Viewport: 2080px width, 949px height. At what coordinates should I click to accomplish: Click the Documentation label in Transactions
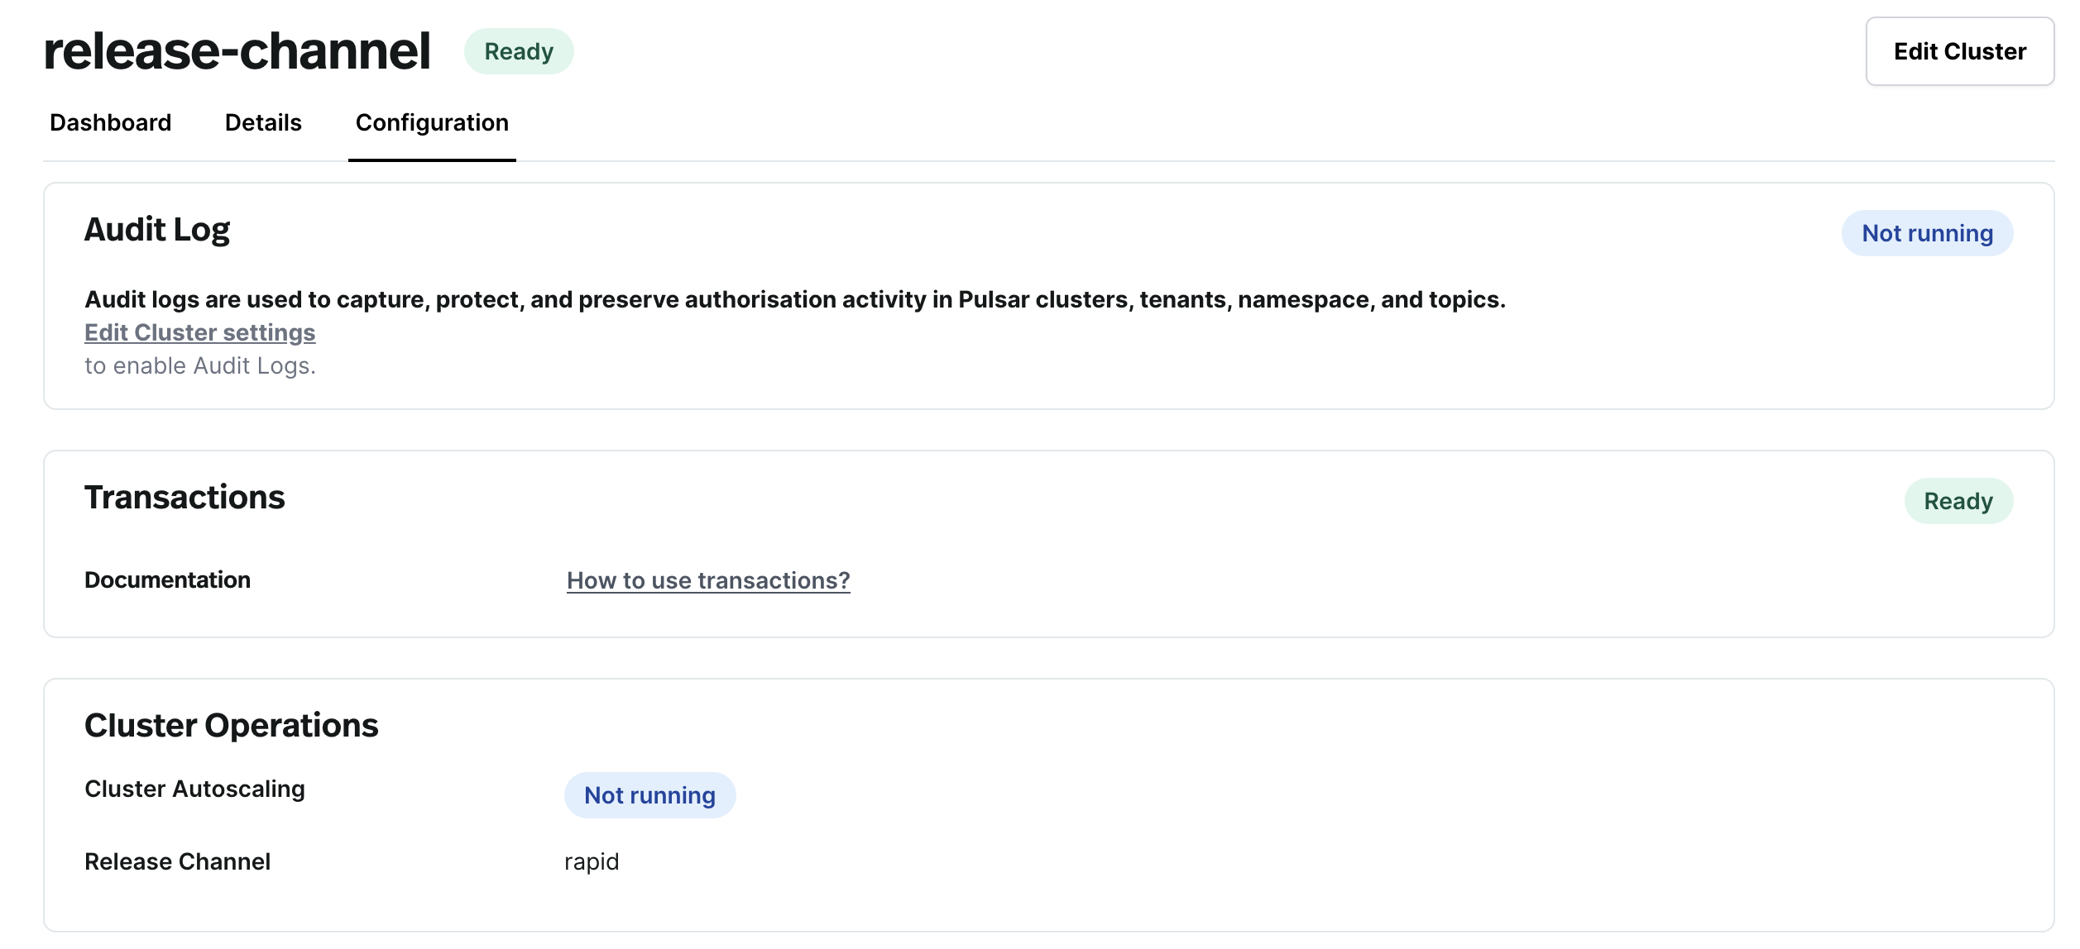[x=167, y=579]
